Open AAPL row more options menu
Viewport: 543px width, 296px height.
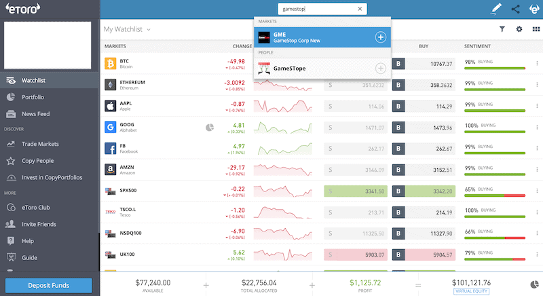point(537,106)
